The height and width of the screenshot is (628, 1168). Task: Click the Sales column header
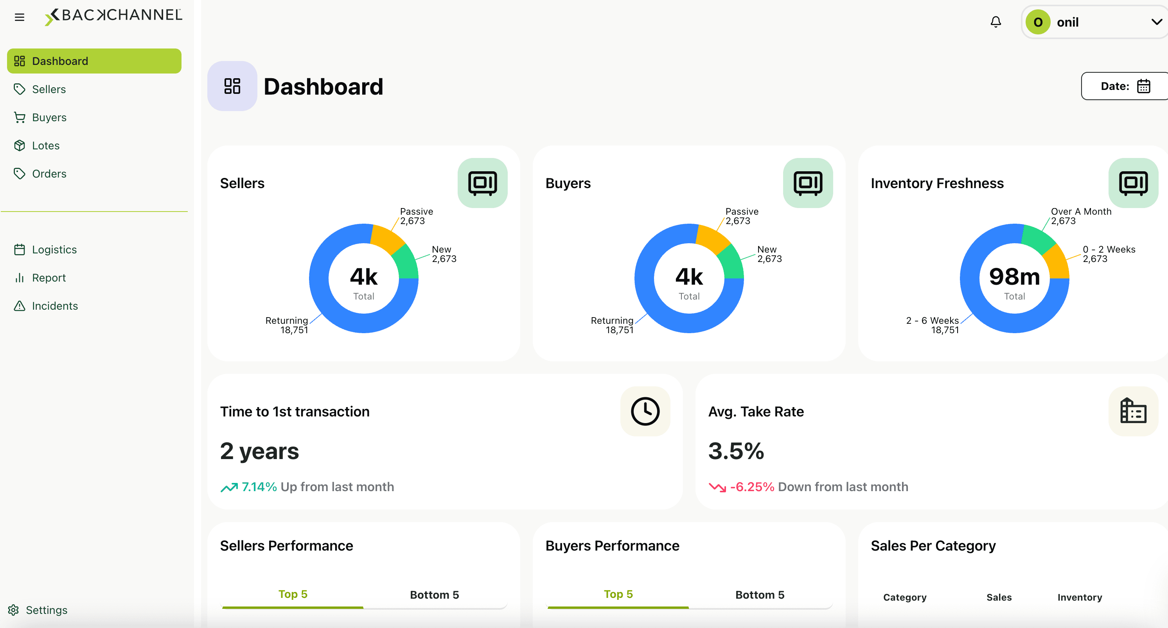click(998, 597)
